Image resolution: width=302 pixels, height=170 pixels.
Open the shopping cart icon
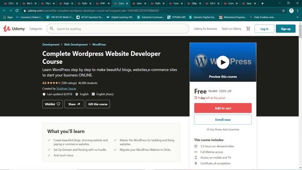pyautogui.click(x=248, y=29)
